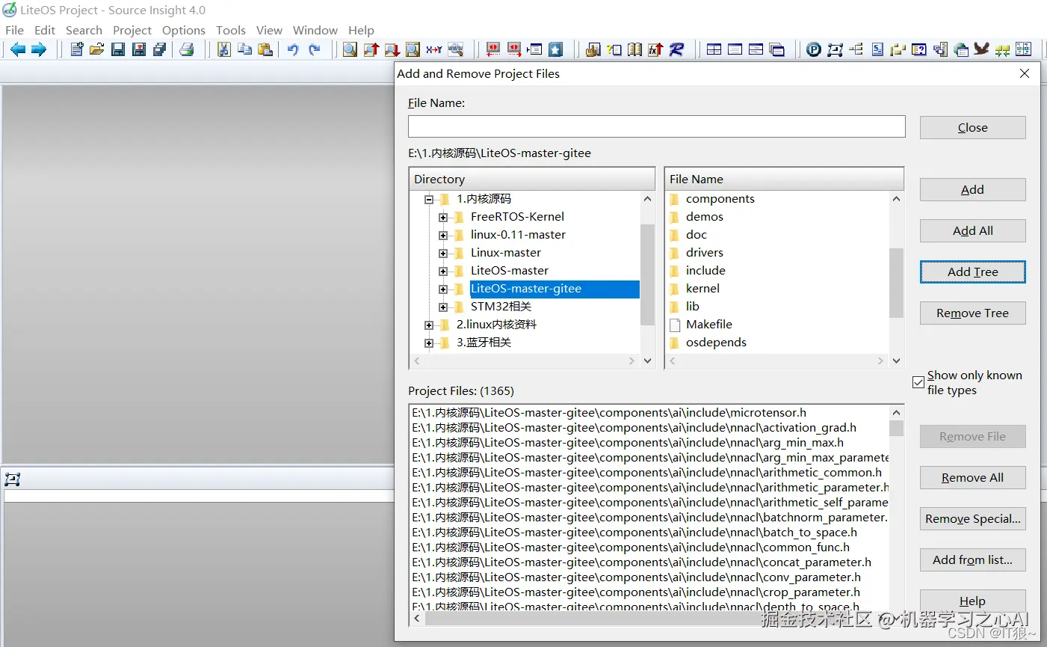
Task: Click the Directory column header
Action: tap(532, 179)
